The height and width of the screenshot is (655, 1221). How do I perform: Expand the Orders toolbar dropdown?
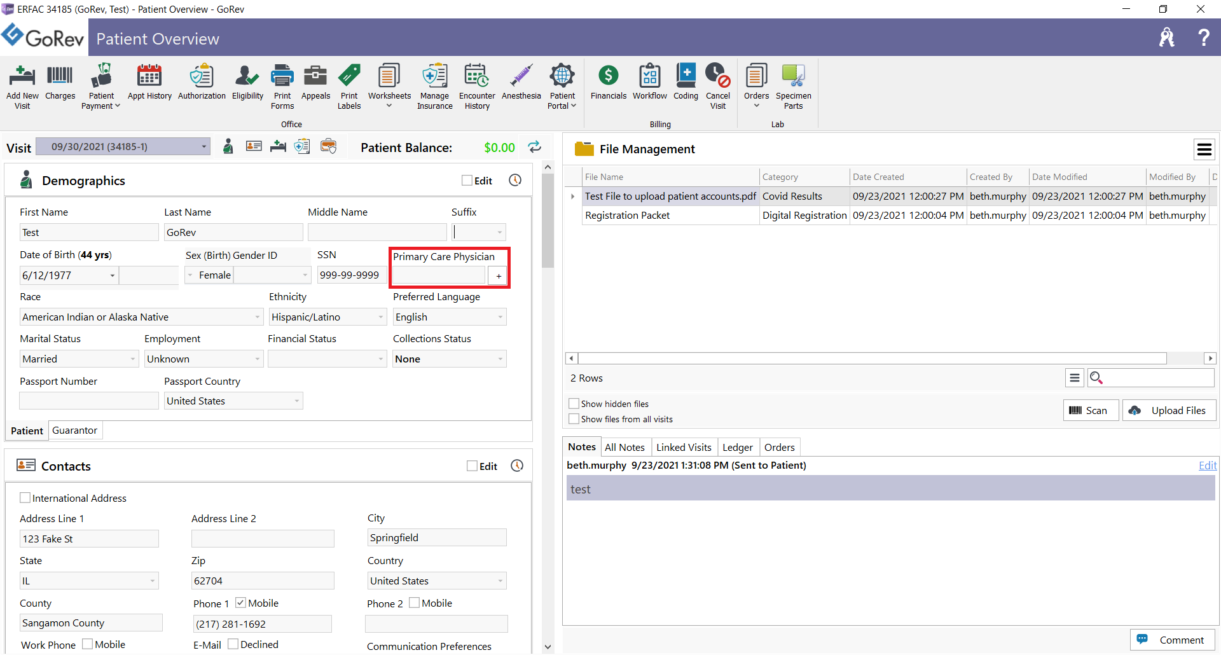[756, 106]
